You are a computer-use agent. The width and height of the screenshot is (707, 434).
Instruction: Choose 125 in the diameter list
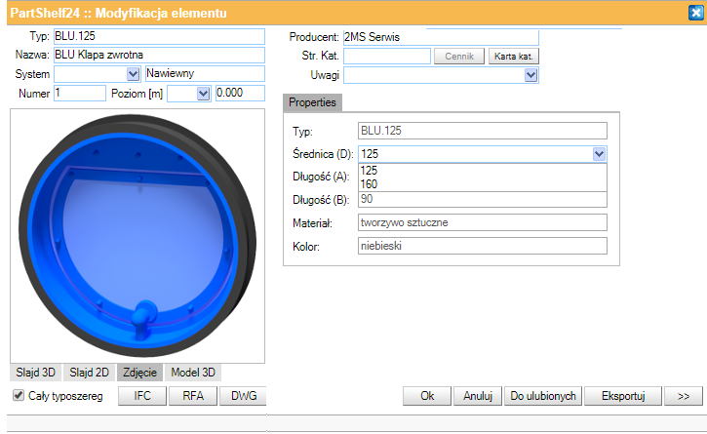pyautogui.click(x=370, y=171)
